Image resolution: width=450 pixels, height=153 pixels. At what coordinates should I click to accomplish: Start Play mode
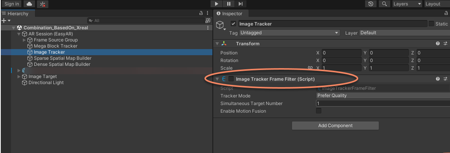[x=216, y=4]
